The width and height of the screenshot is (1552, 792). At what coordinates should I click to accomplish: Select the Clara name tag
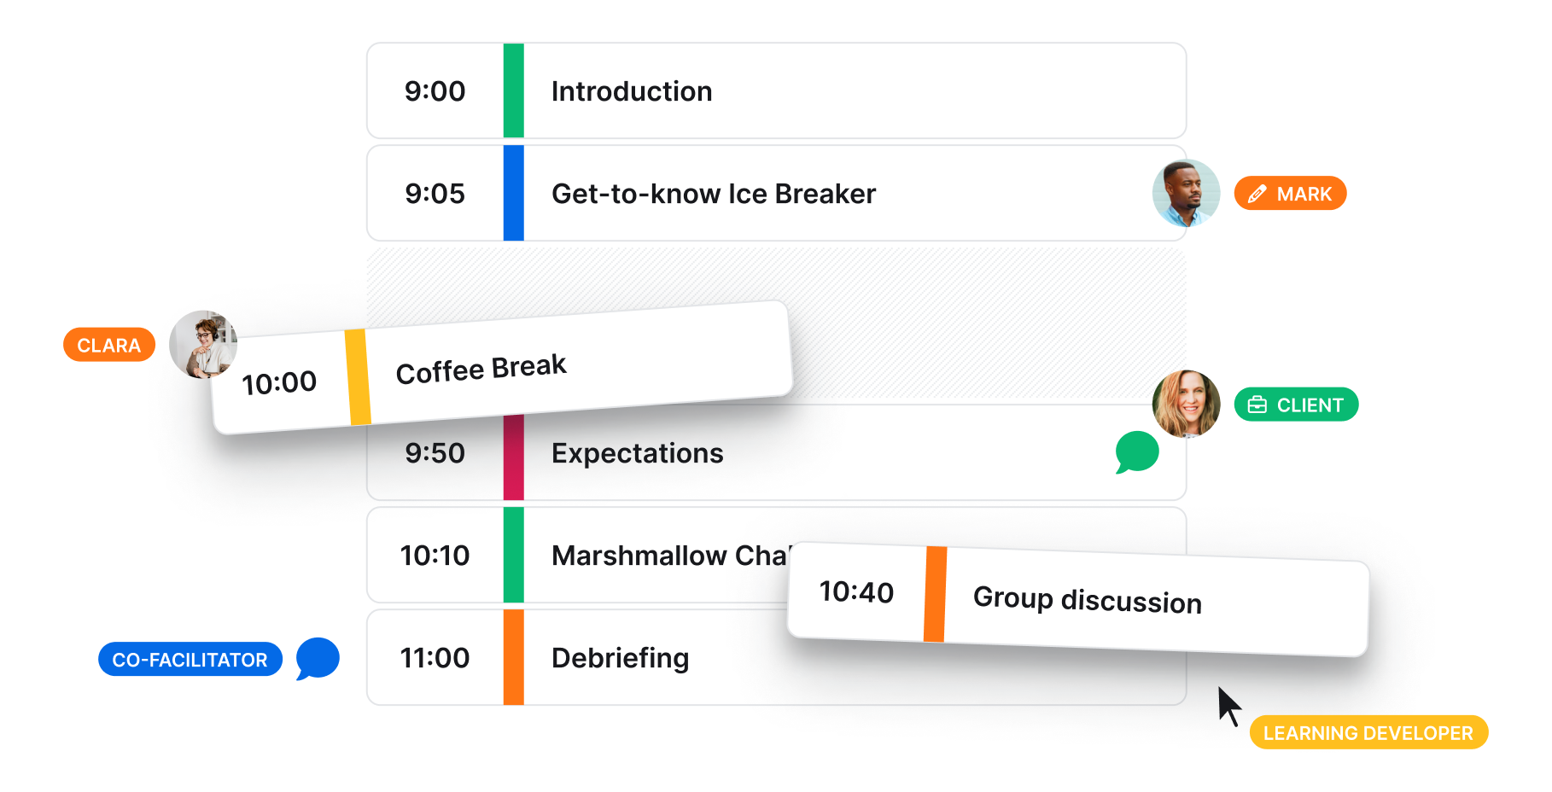point(109,345)
